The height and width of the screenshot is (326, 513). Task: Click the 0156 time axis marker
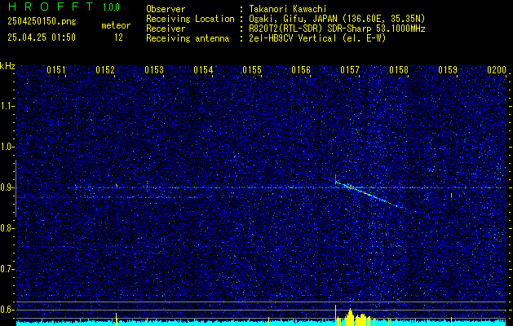click(x=301, y=70)
